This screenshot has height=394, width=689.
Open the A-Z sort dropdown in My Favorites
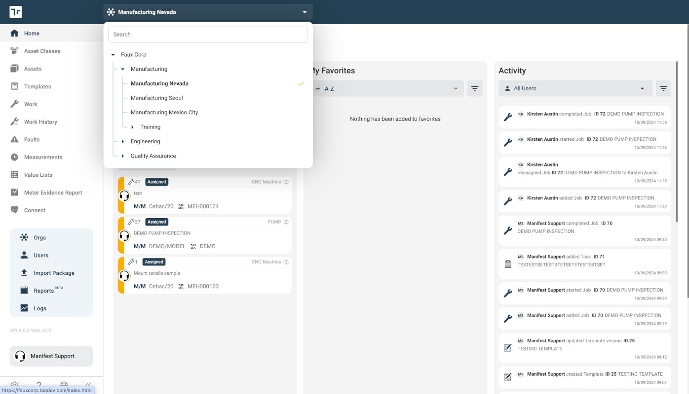390,88
